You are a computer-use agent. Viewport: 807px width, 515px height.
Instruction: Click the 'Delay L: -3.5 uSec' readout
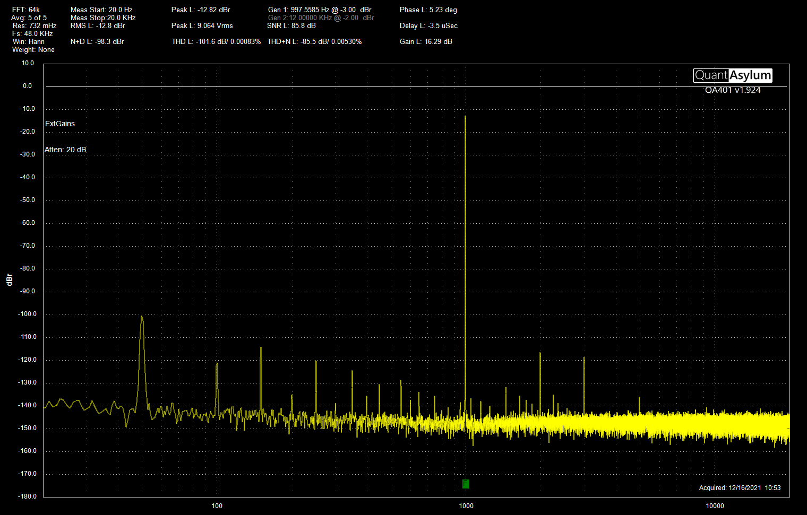428,25
